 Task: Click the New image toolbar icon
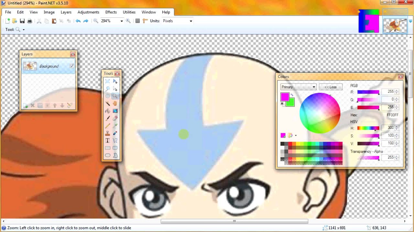point(7,21)
